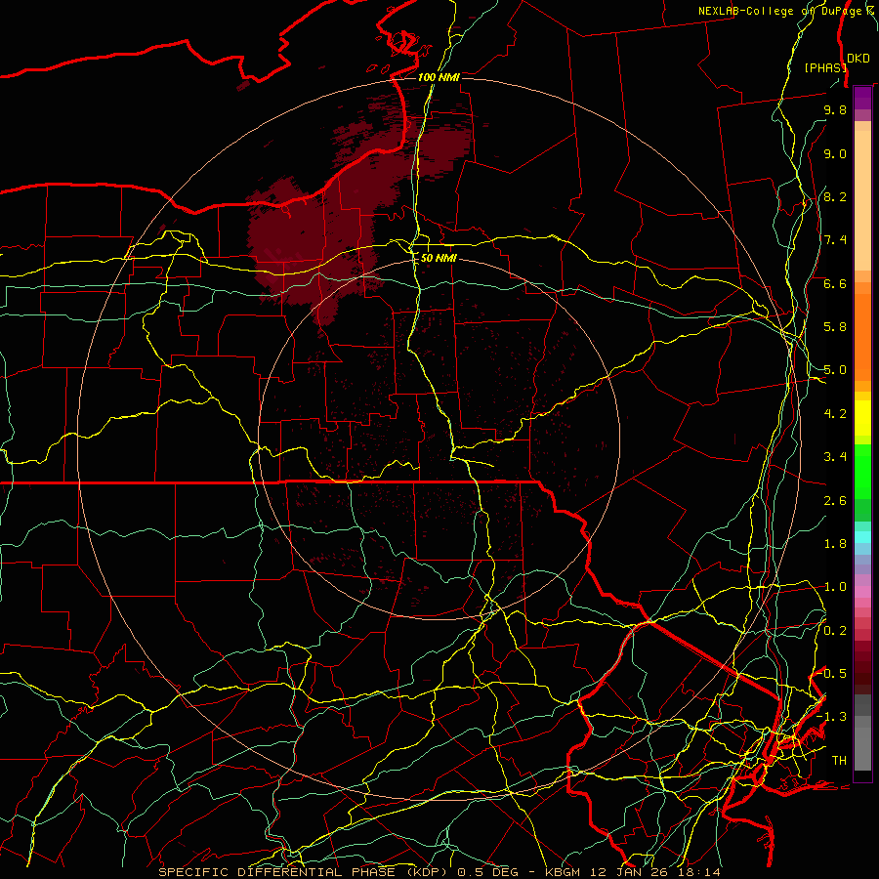Select the 5.8 legend value
Viewport: 879px width, 879px height.
[835, 327]
